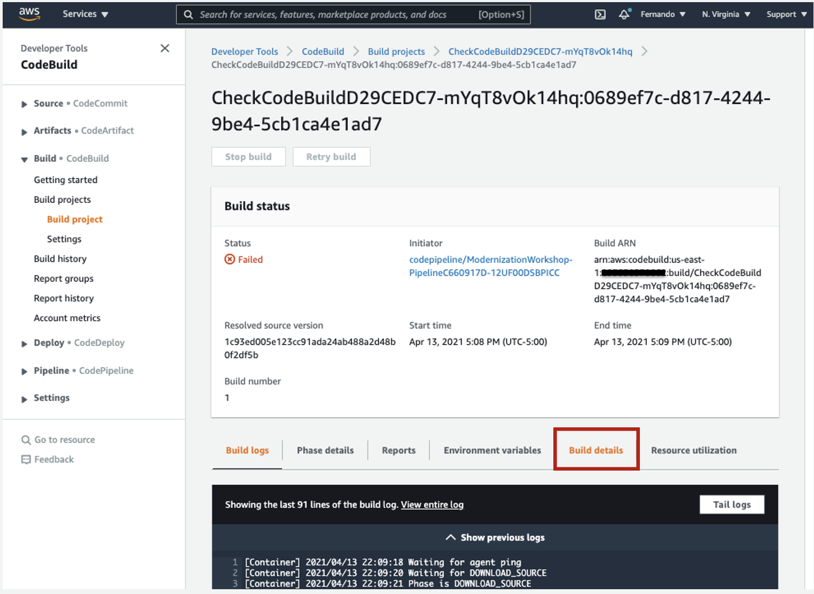
Task: Open the notifications bell icon
Action: pyautogui.click(x=624, y=14)
